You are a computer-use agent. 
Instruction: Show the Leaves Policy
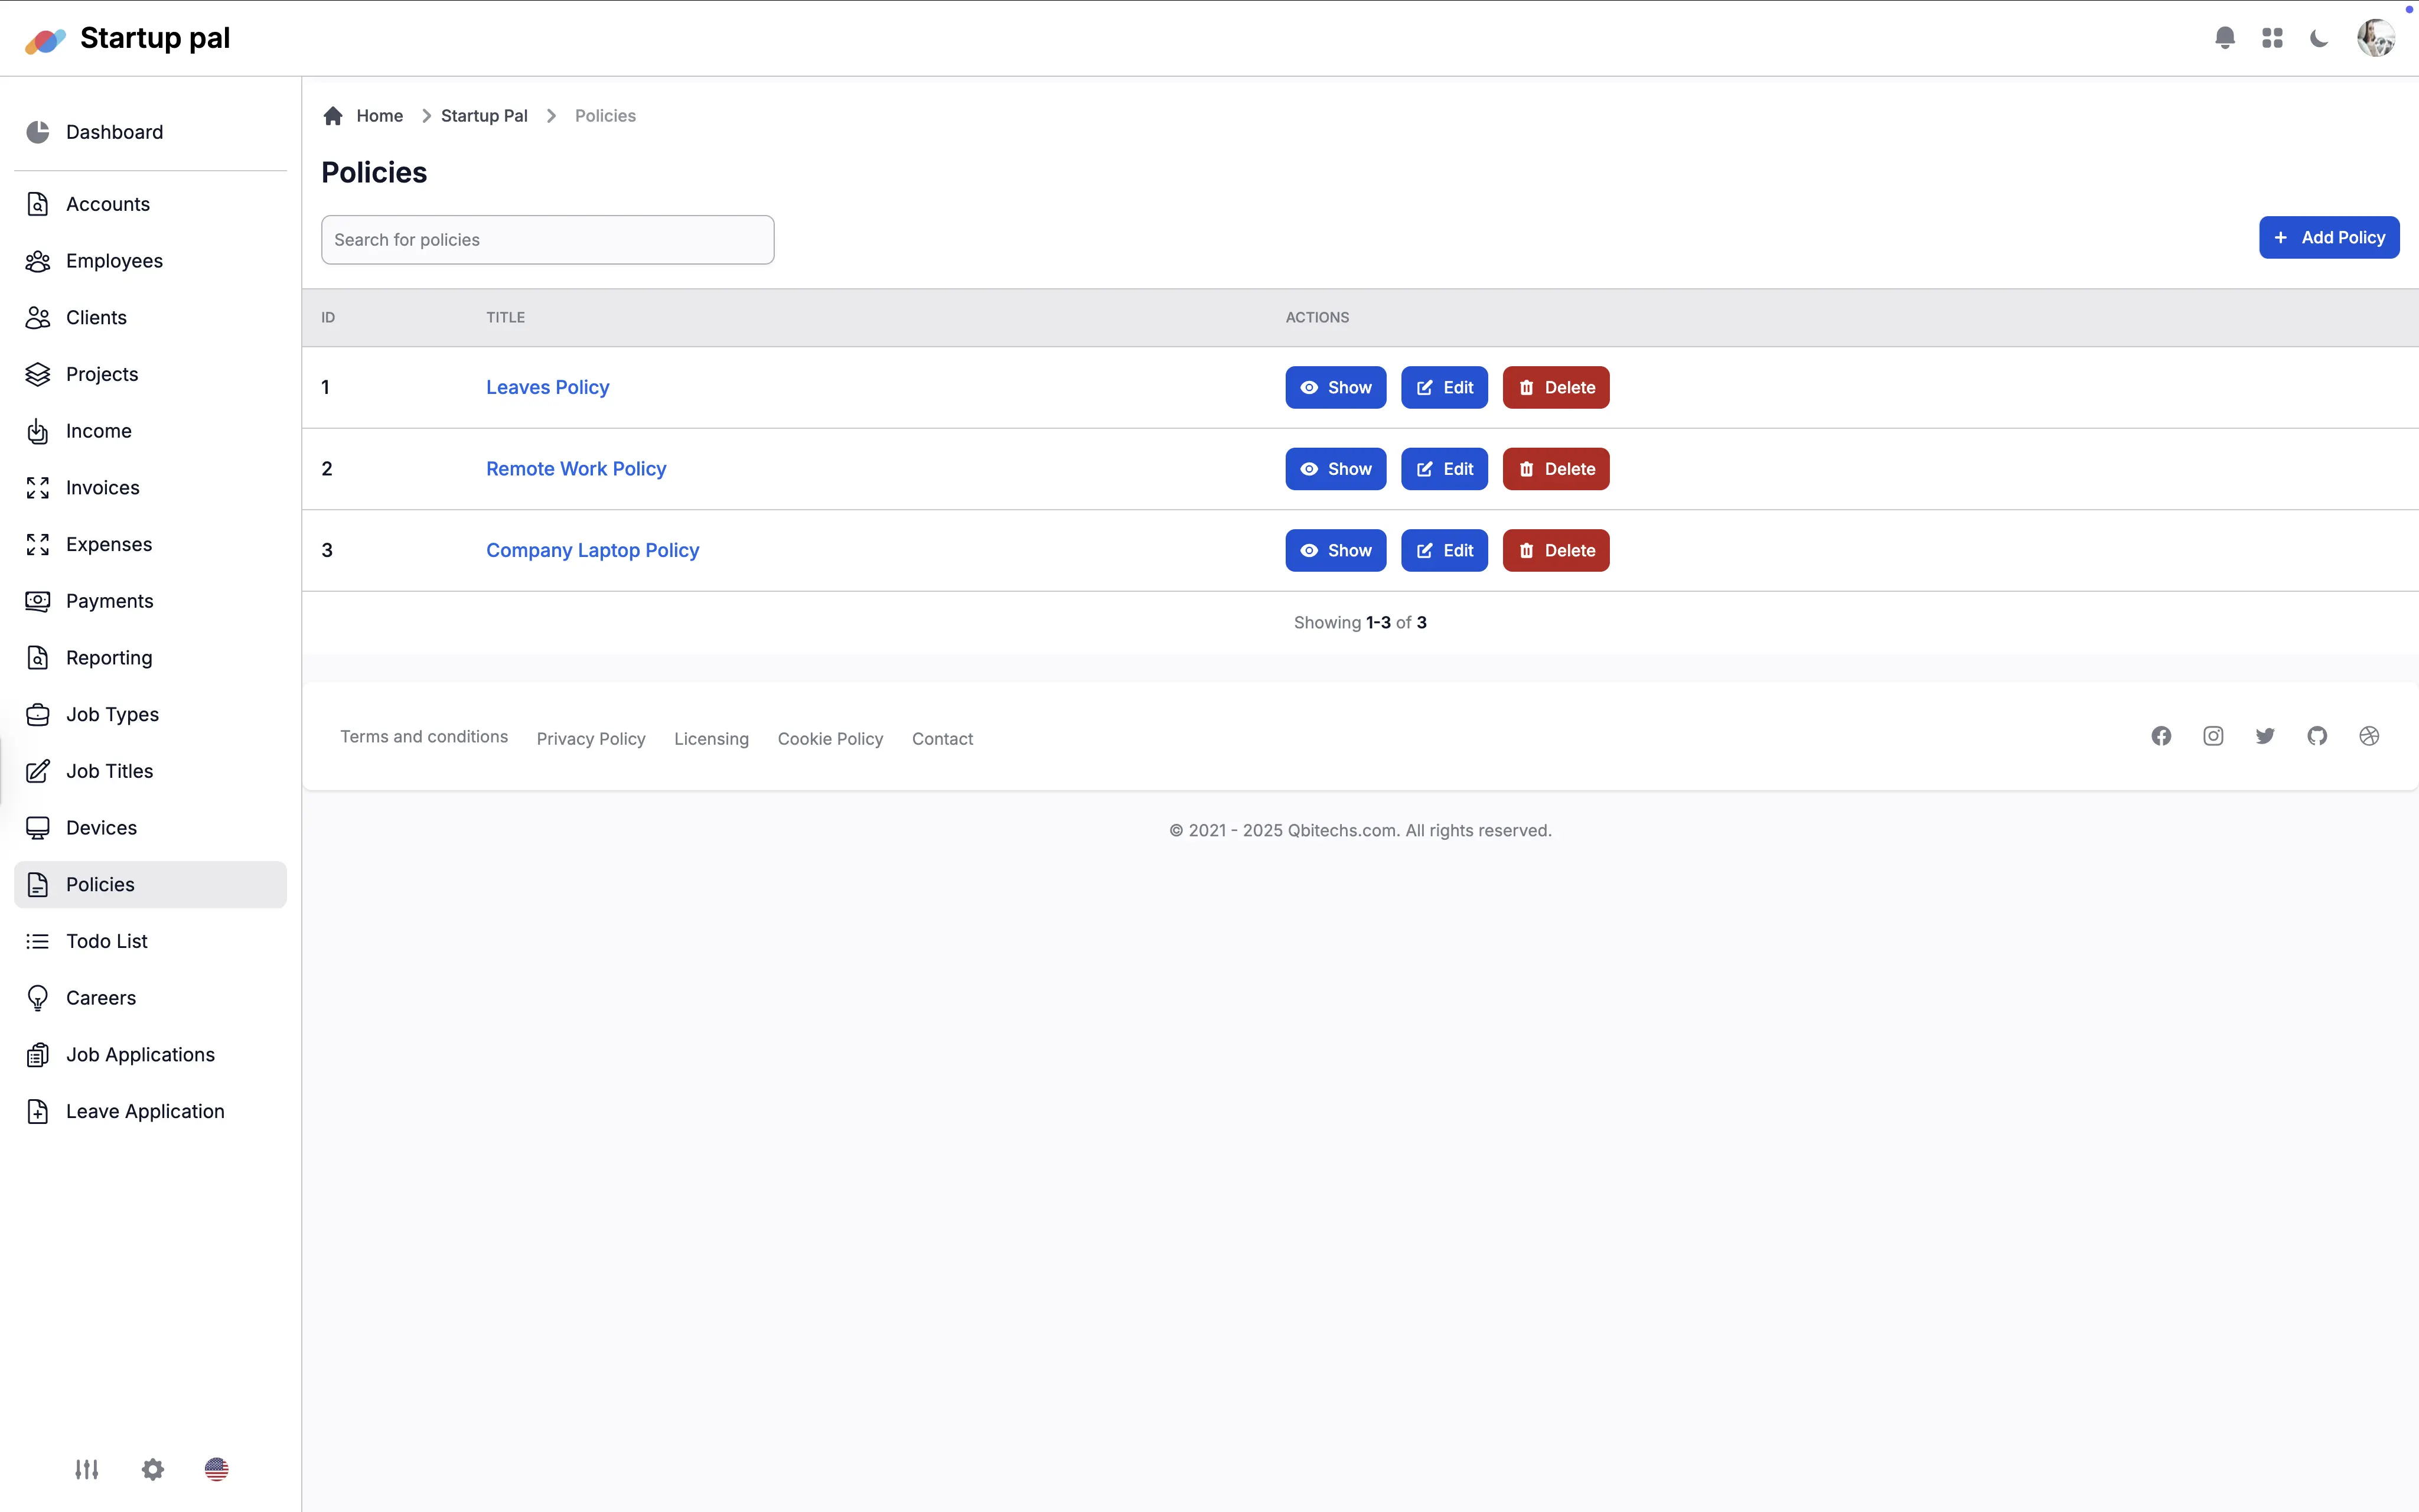coord(1335,388)
